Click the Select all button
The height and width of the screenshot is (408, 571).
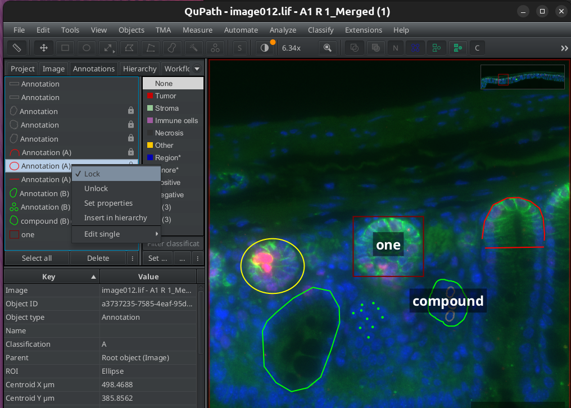[37, 258]
